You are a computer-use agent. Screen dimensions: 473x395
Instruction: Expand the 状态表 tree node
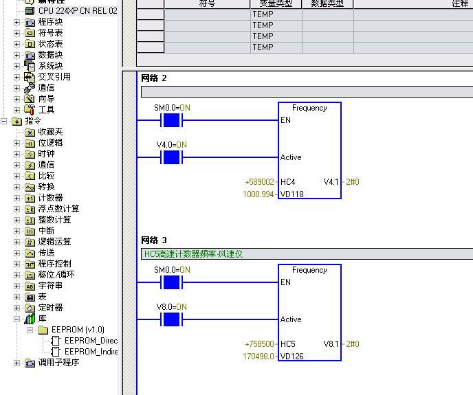pyautogui.click(x=17, y=44)
